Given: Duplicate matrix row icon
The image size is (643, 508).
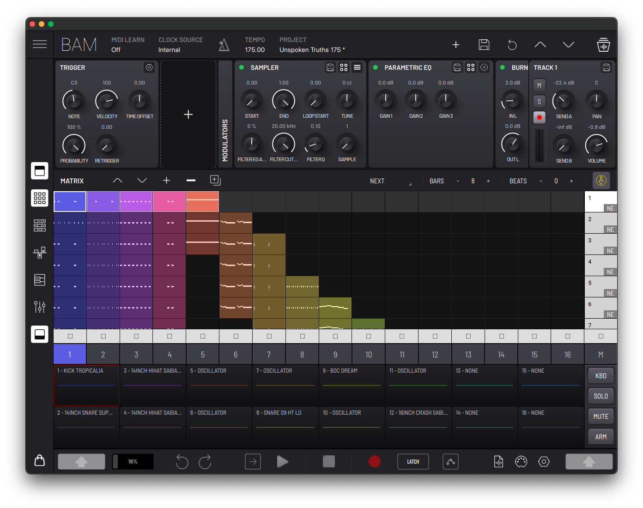Looking at the screenshot, I should pyautogui.click(x=215, y=181).
